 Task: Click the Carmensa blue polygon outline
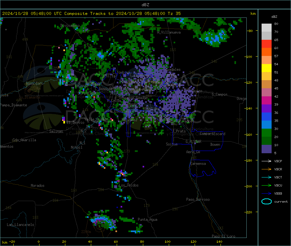pyautogui.click(x=202, y=168)
